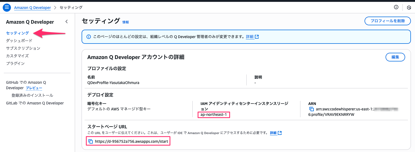Screen dimensions: 415x152
Task: Open external link icon beside banner 詳細
Action: pyautogui.click(x=257, y=37)
